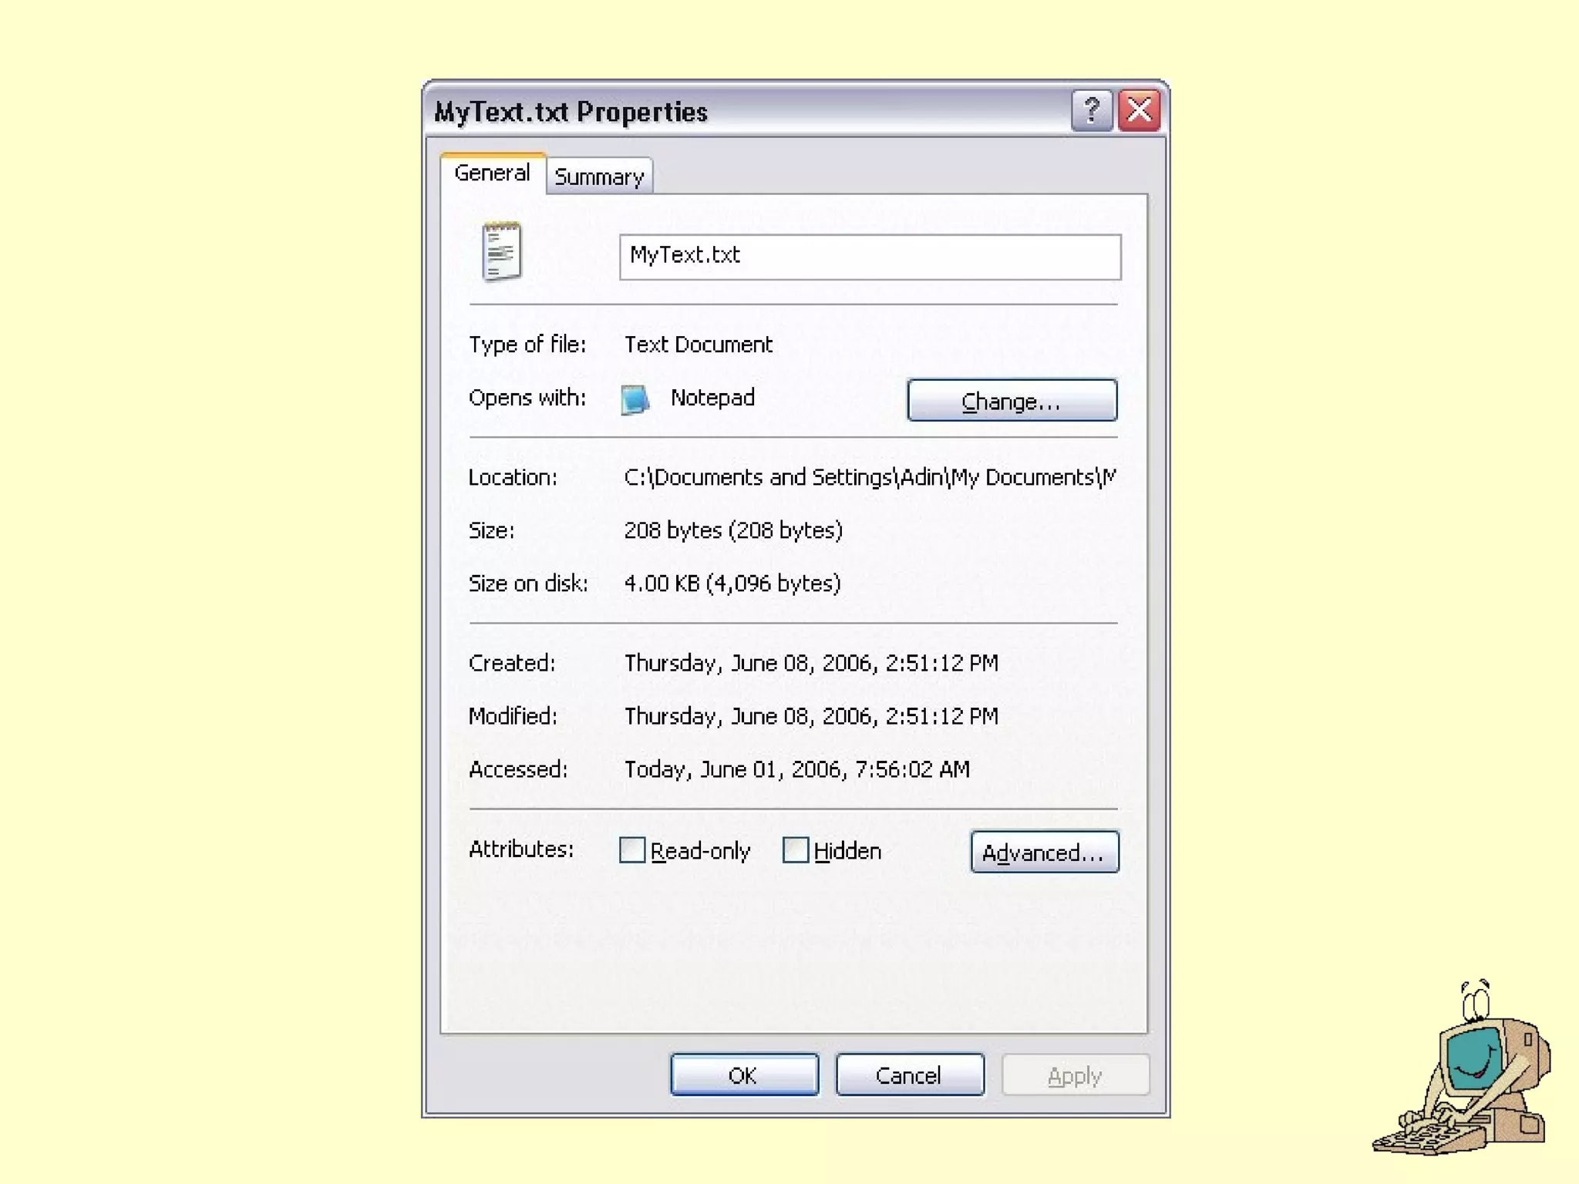Click the notepad text file icon

pos(501,251)
